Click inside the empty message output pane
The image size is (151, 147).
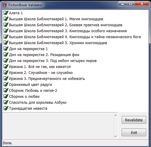58,126
